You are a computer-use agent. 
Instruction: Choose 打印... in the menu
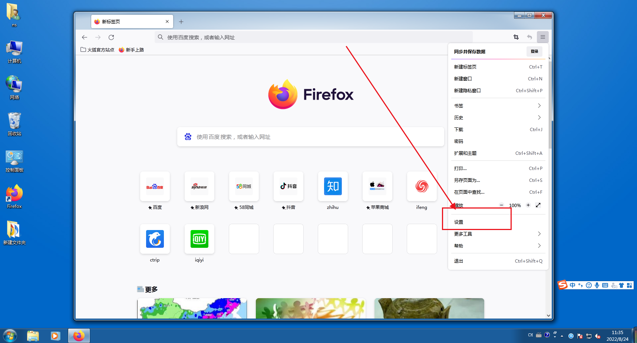click(498, 169)
